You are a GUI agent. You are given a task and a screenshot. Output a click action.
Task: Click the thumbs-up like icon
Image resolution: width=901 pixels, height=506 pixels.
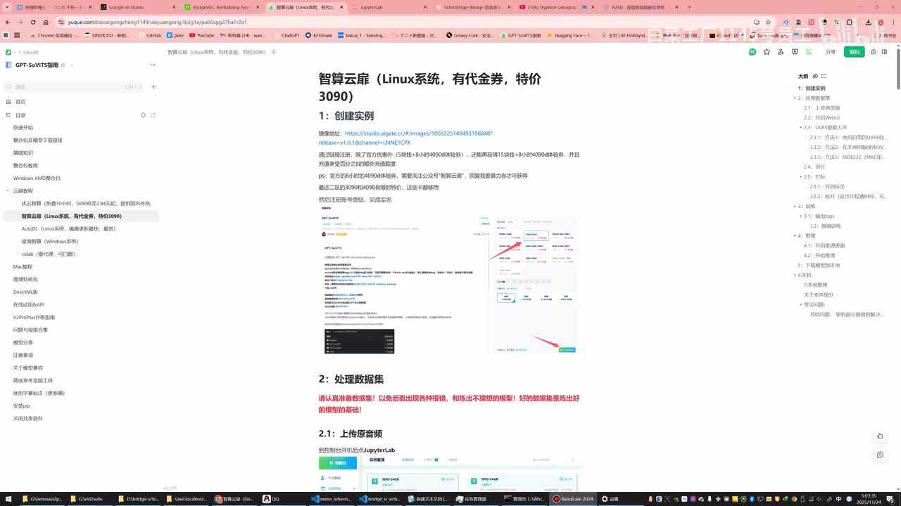(880, 436)
